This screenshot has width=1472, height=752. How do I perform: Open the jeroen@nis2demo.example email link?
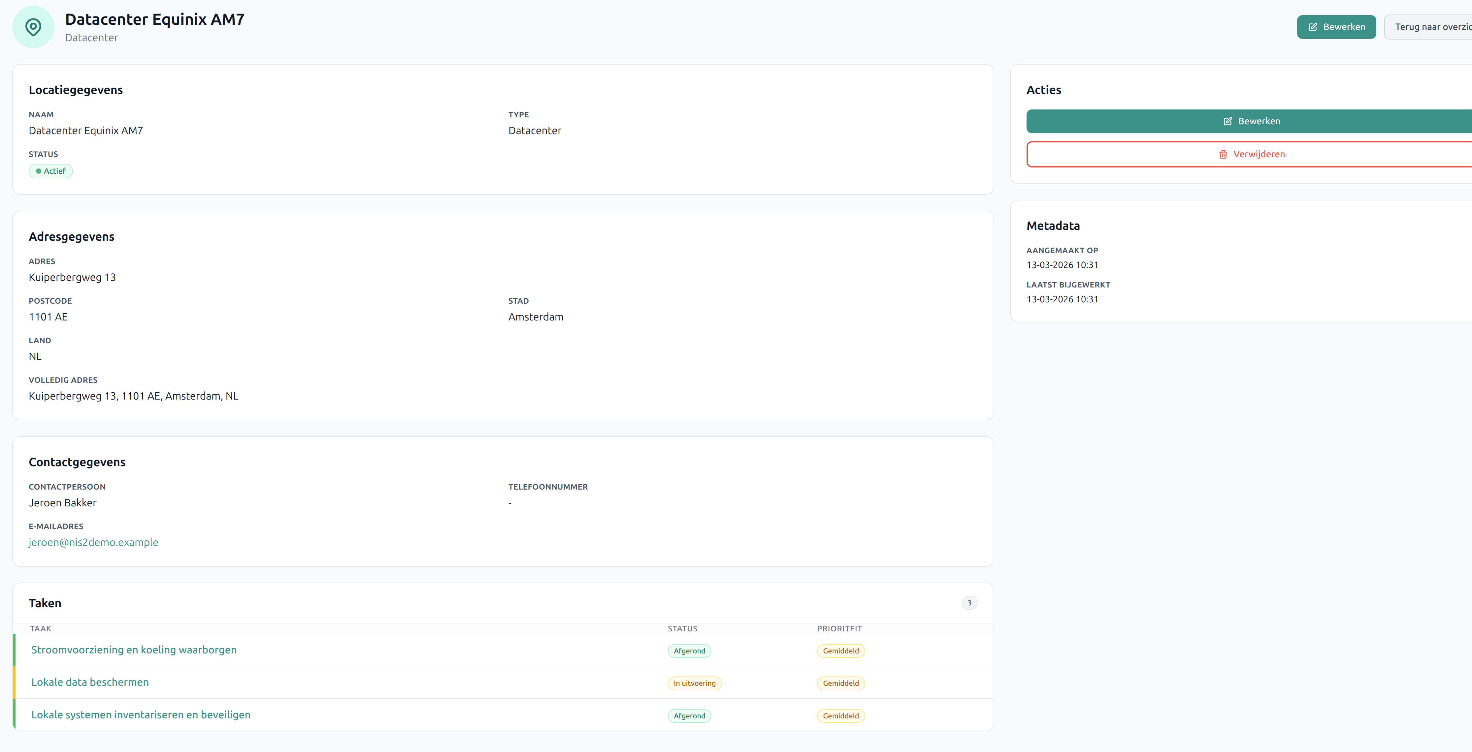click(93, 542)
